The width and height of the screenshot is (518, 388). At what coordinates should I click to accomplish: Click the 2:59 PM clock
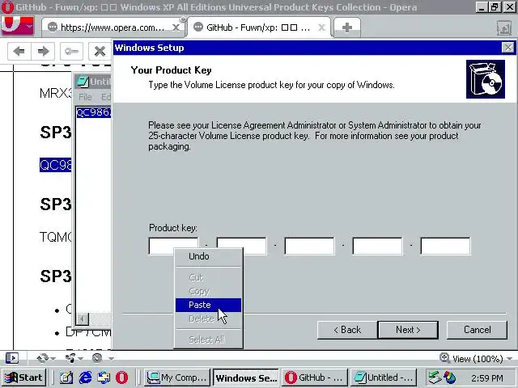487,378
